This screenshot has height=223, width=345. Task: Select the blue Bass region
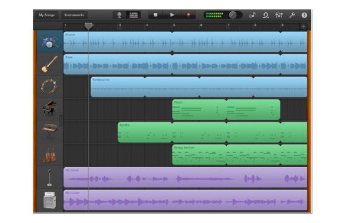point(118,64)
